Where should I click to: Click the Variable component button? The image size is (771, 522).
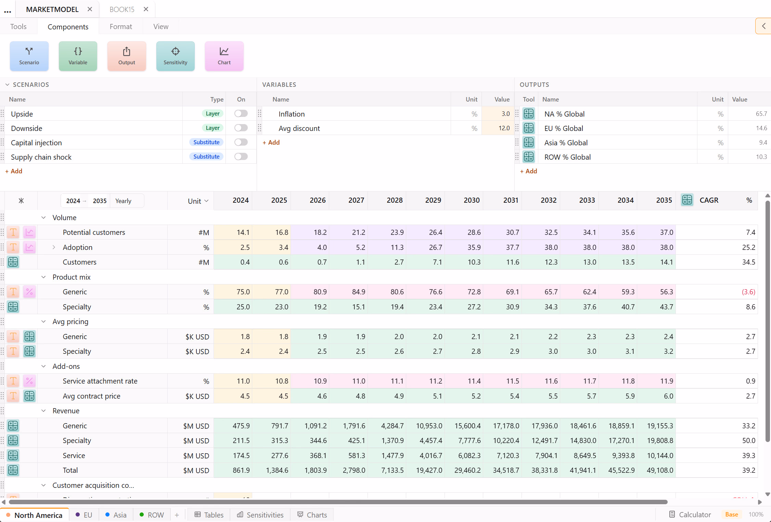(x=78, y=56)
